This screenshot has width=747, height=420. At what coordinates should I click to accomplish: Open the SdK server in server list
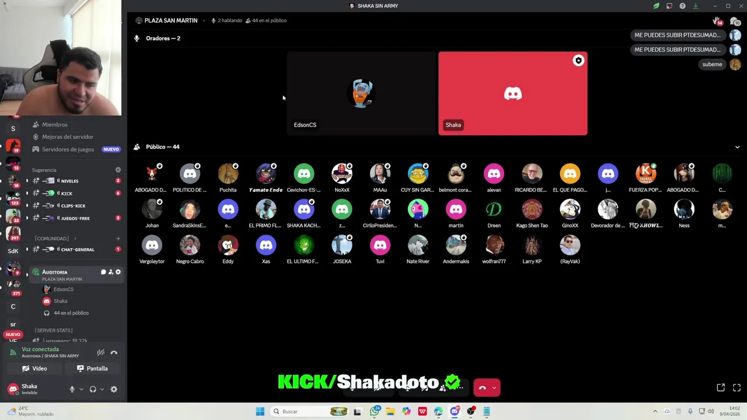tap(13, 251)
